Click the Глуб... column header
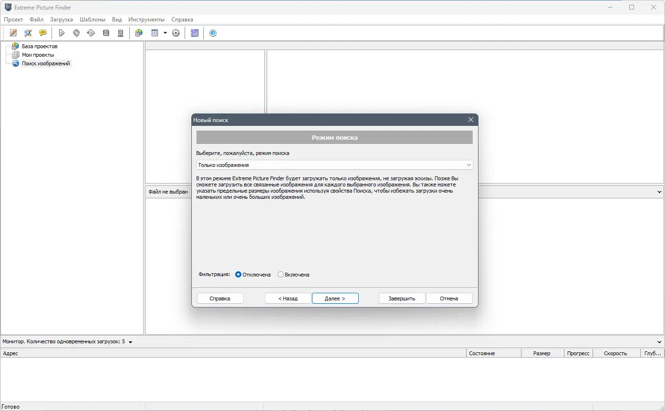Screen dimensions: 665x411 (x=652, y=353)
